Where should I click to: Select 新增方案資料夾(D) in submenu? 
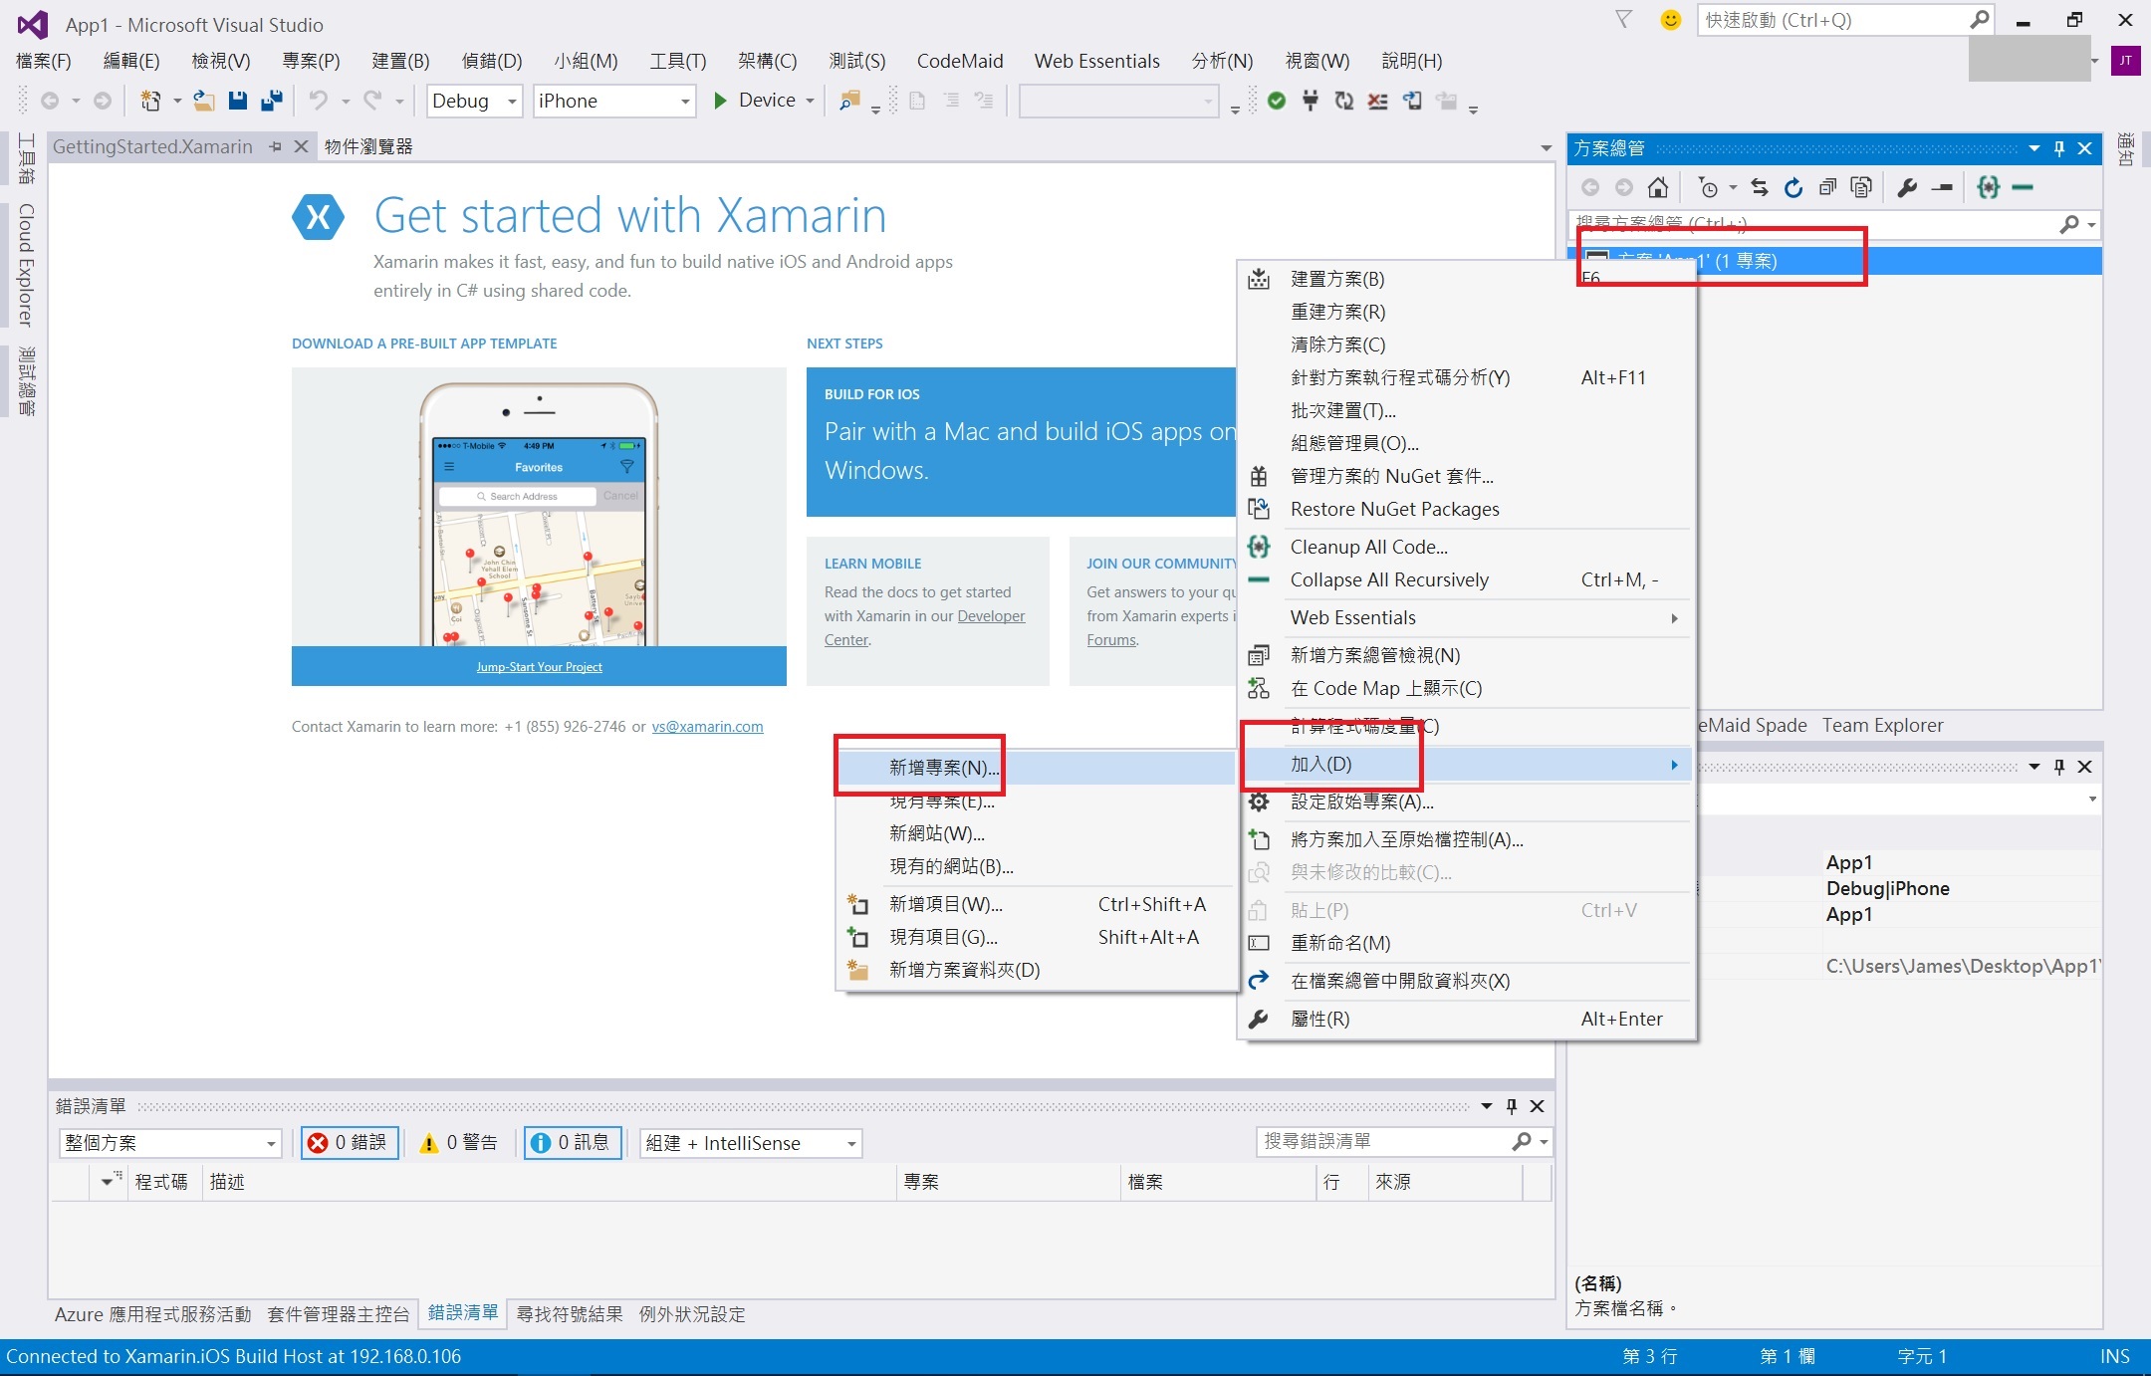coord(1036,970)
